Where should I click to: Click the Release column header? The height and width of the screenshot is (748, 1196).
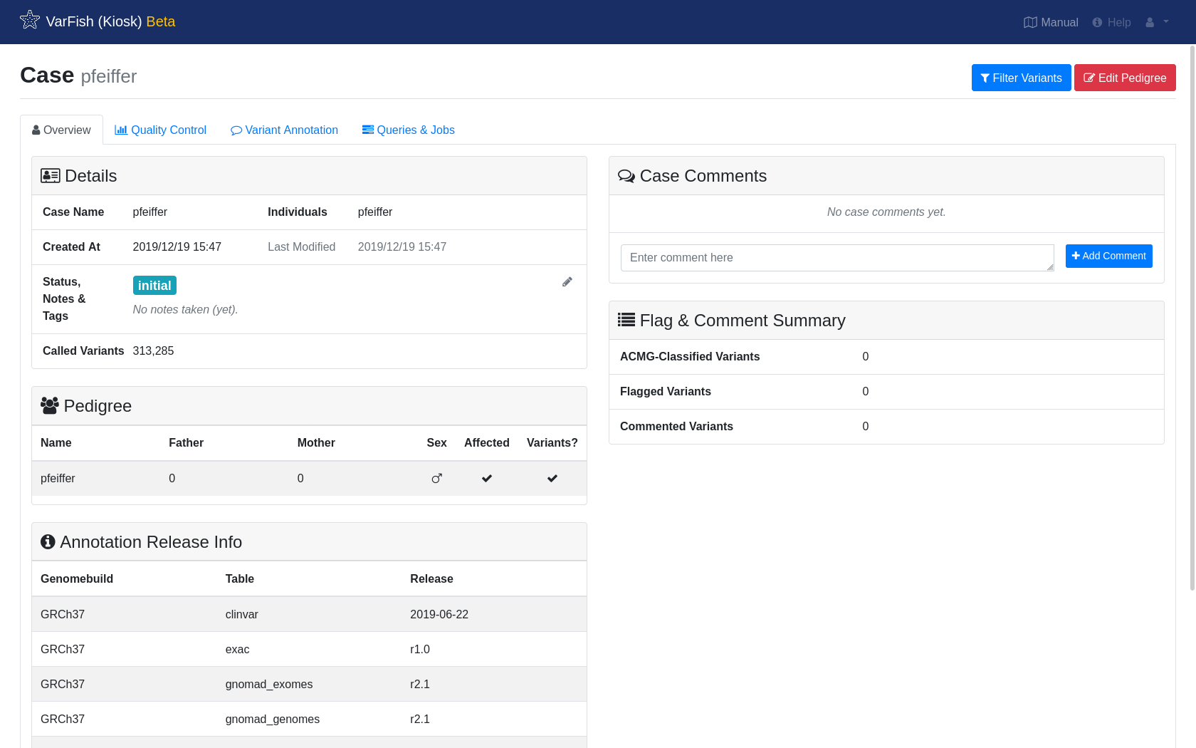[431, 578]
